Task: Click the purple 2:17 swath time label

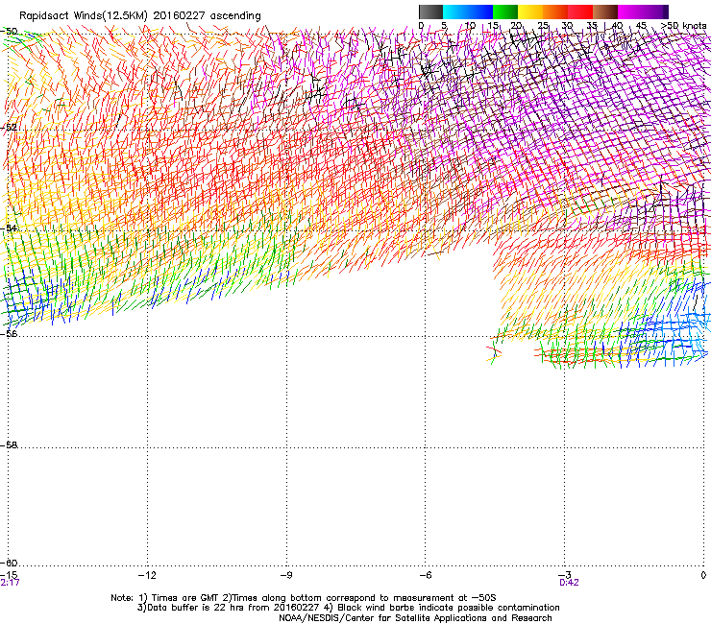Action: click(10, 583)
